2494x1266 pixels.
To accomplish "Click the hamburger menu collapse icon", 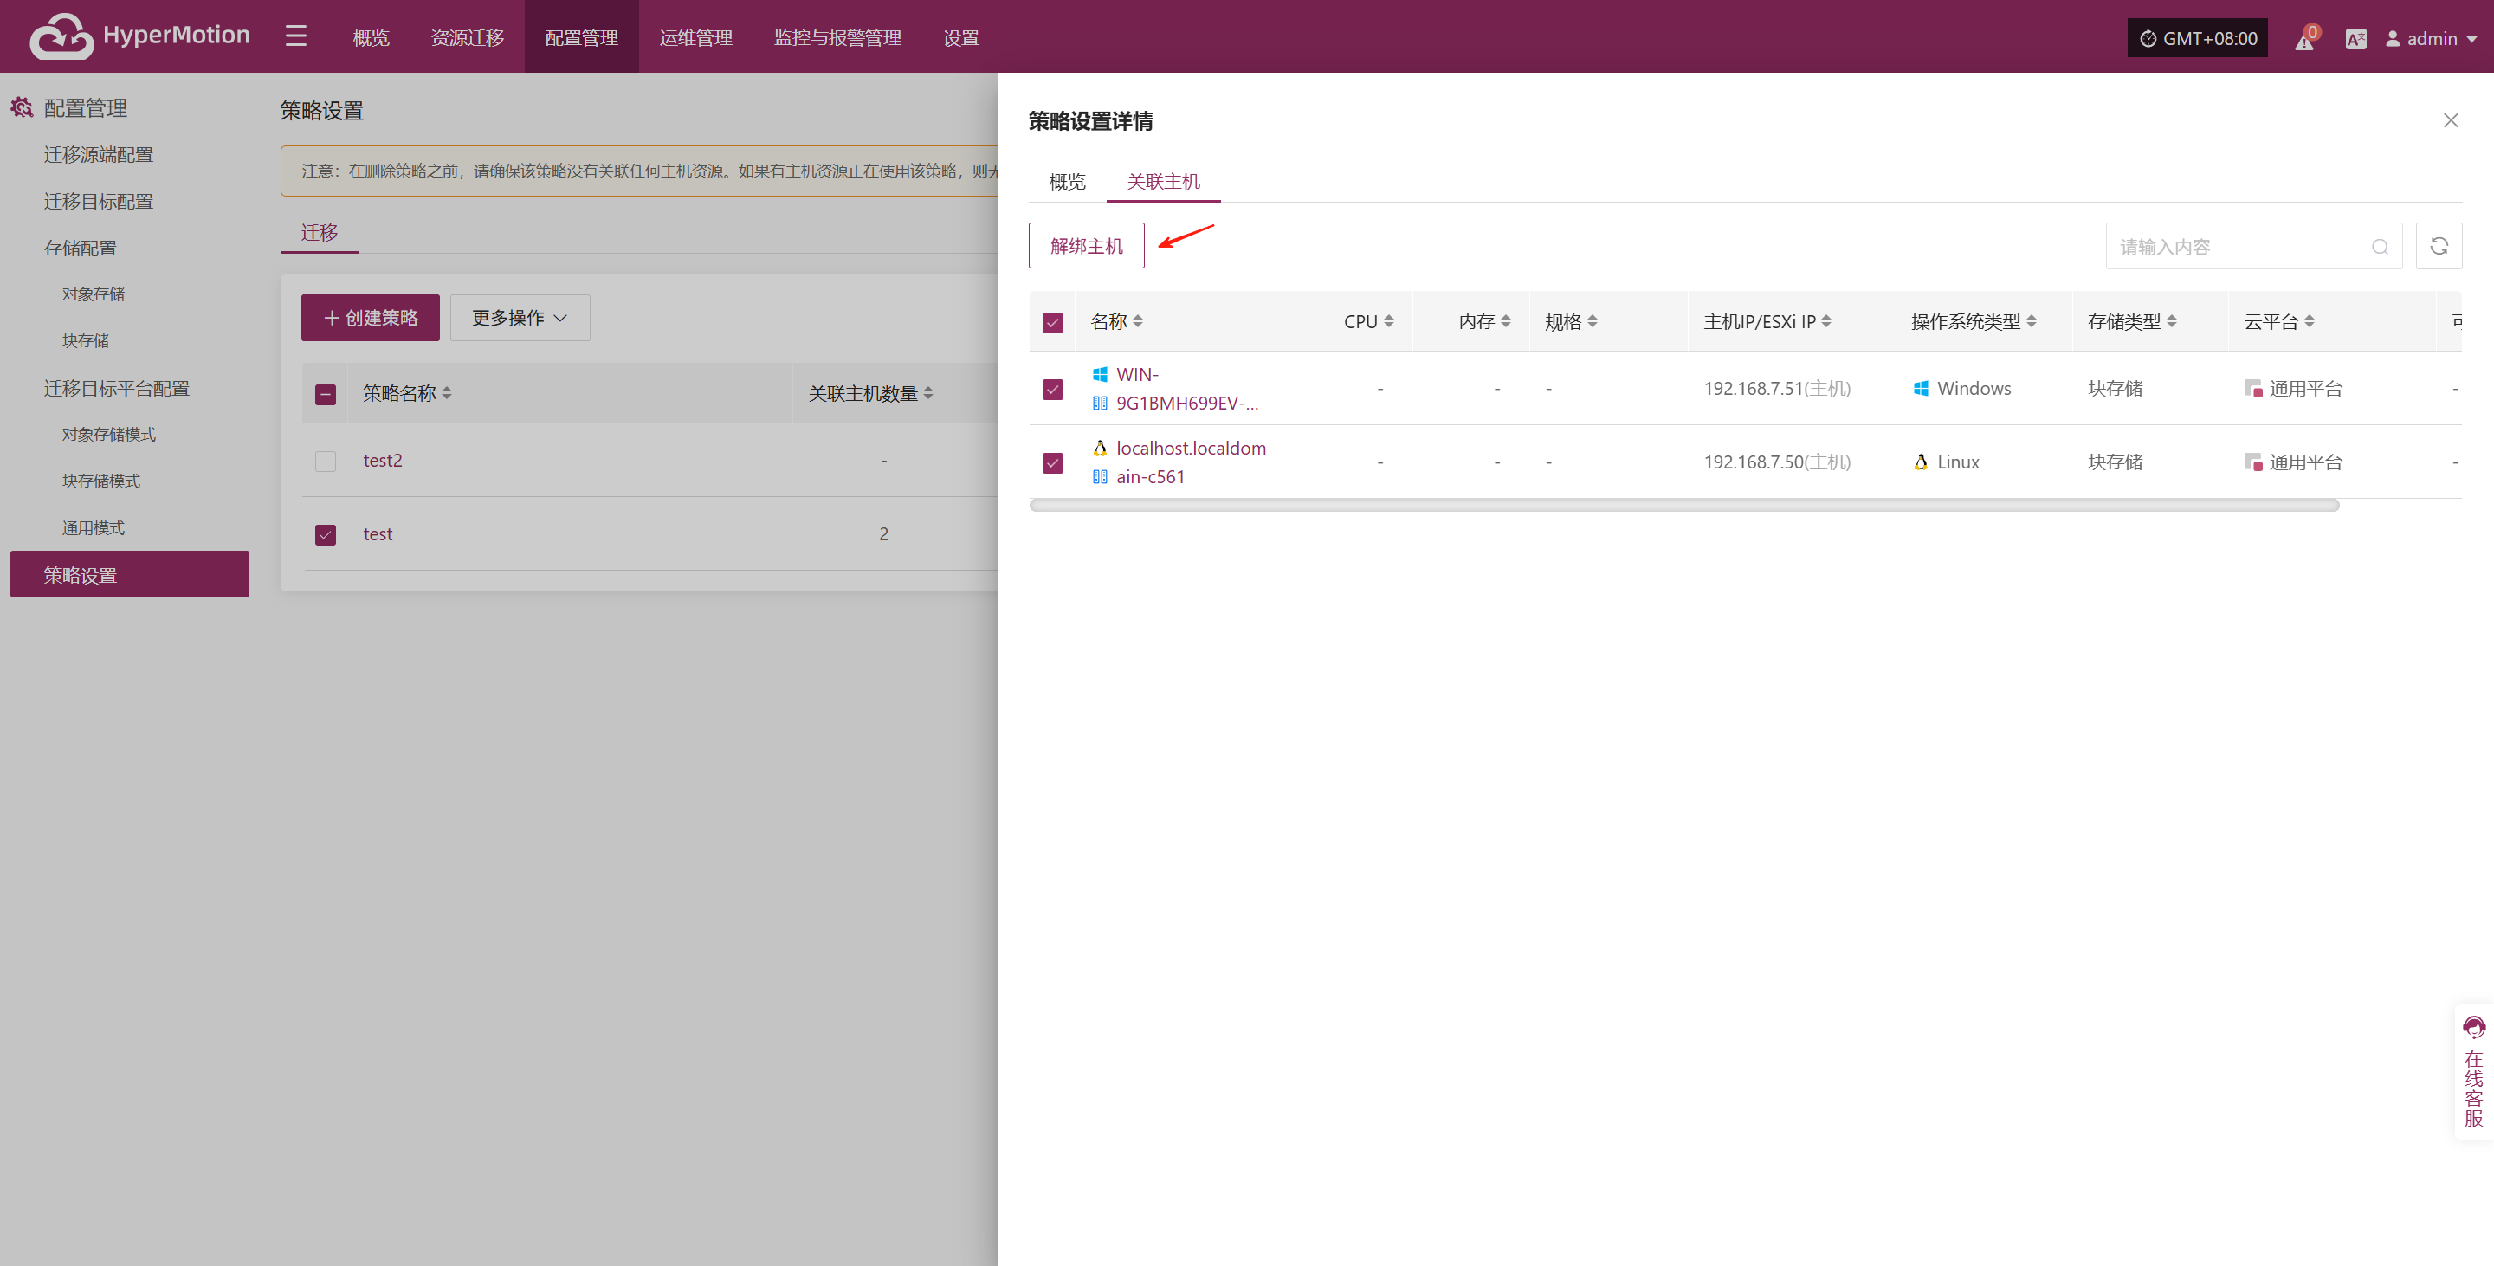I will pos(296,36).
